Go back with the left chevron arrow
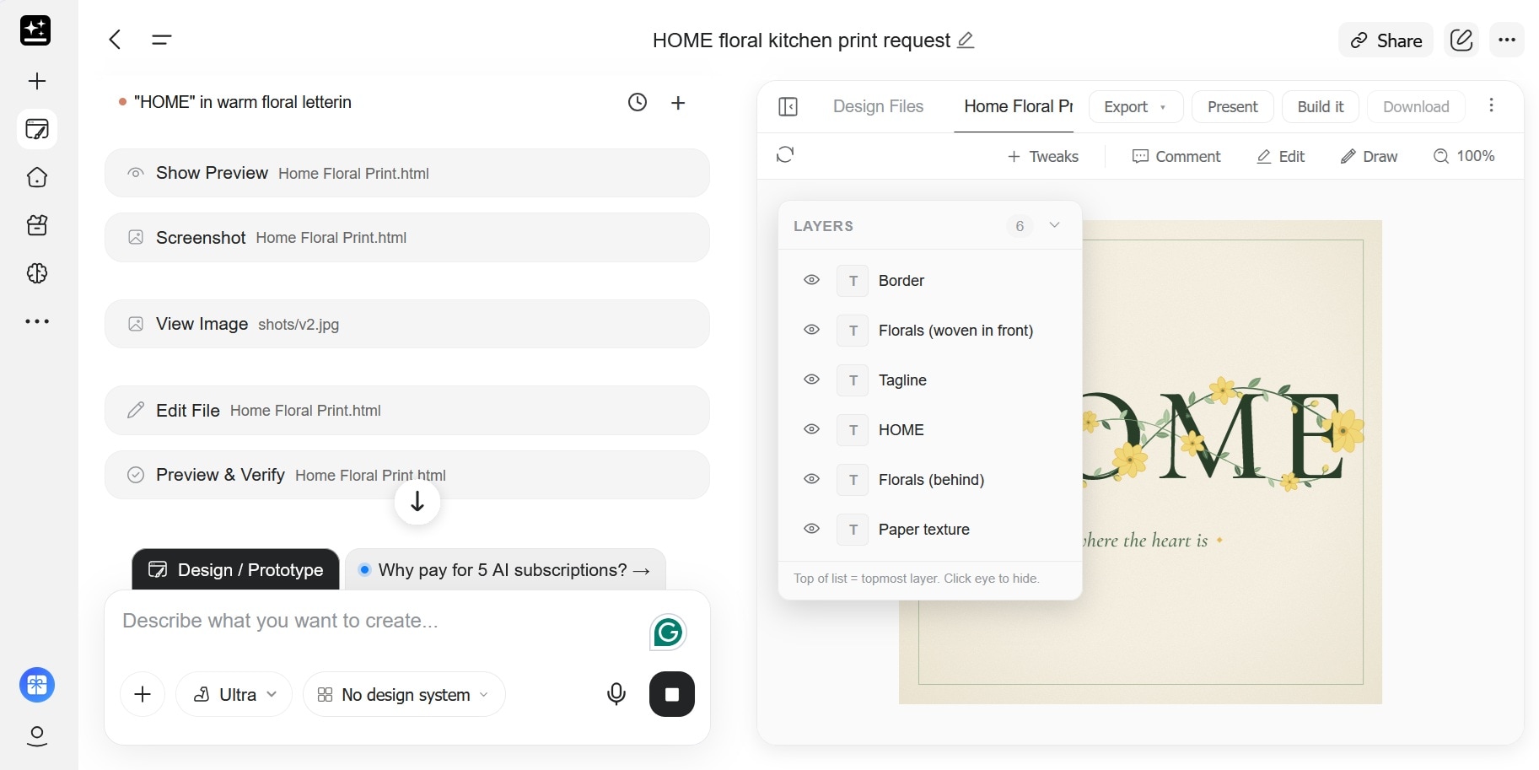 point(116,40)
